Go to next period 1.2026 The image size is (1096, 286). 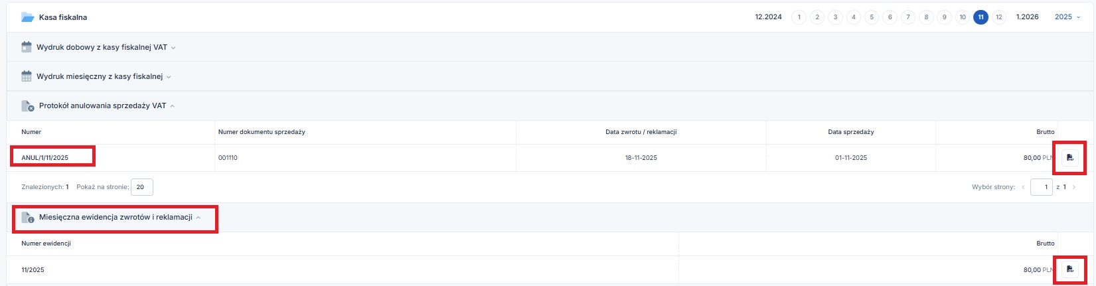[x=1027, y=17]
